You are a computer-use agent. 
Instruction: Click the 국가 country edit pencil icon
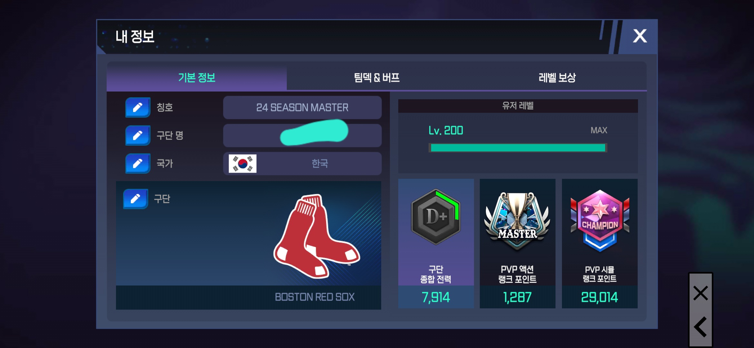point(138,163)
